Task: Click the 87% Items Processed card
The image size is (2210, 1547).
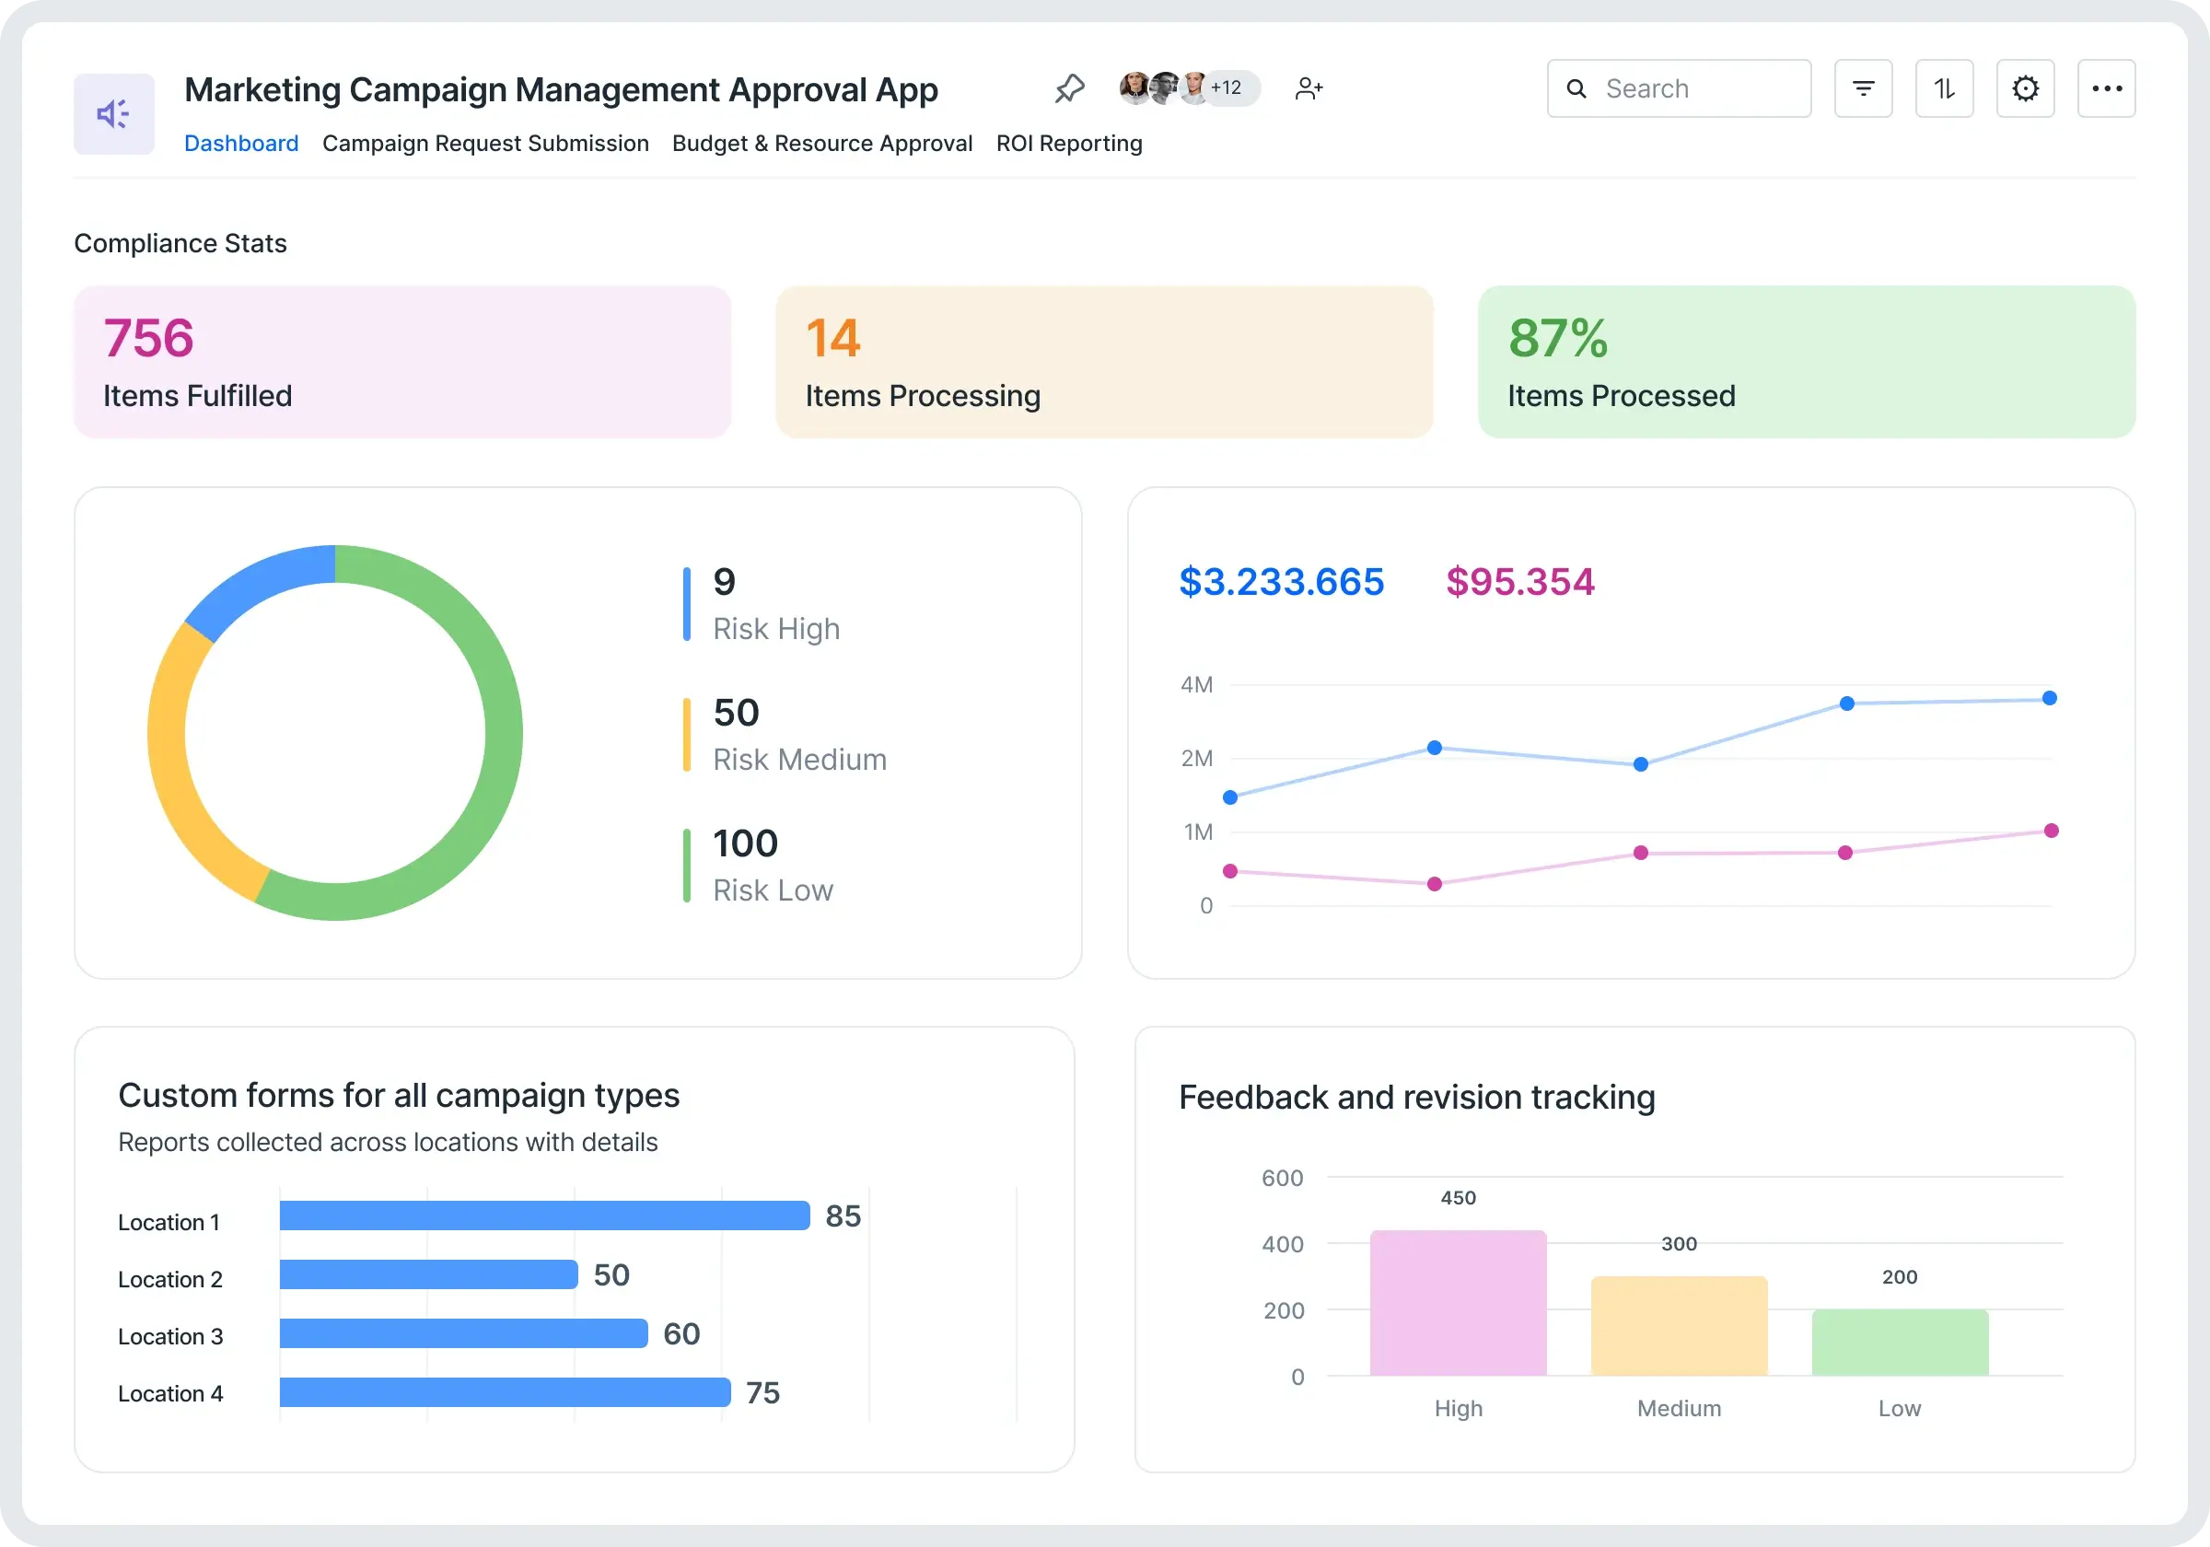Action: coord(1806,362)
